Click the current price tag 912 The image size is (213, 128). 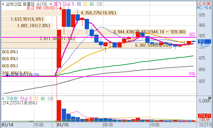coord(204,41)
